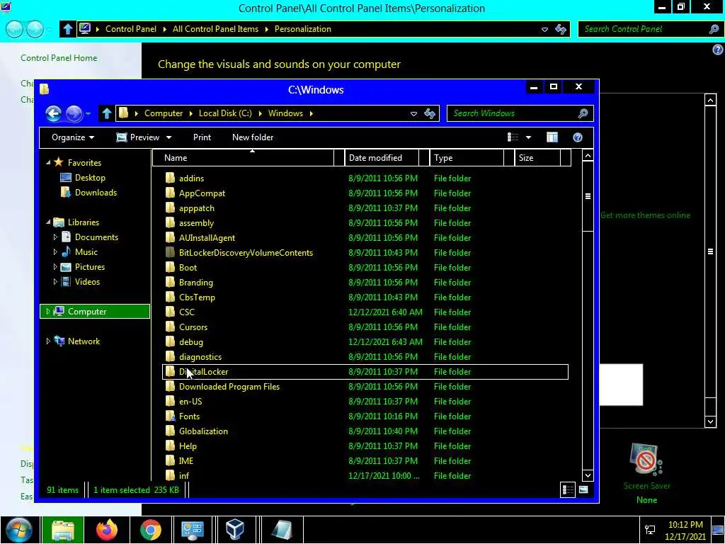This screenshot has width=725, height=544.
Task: Click the Screen Saver icon in Personalization
Action: 646,460
